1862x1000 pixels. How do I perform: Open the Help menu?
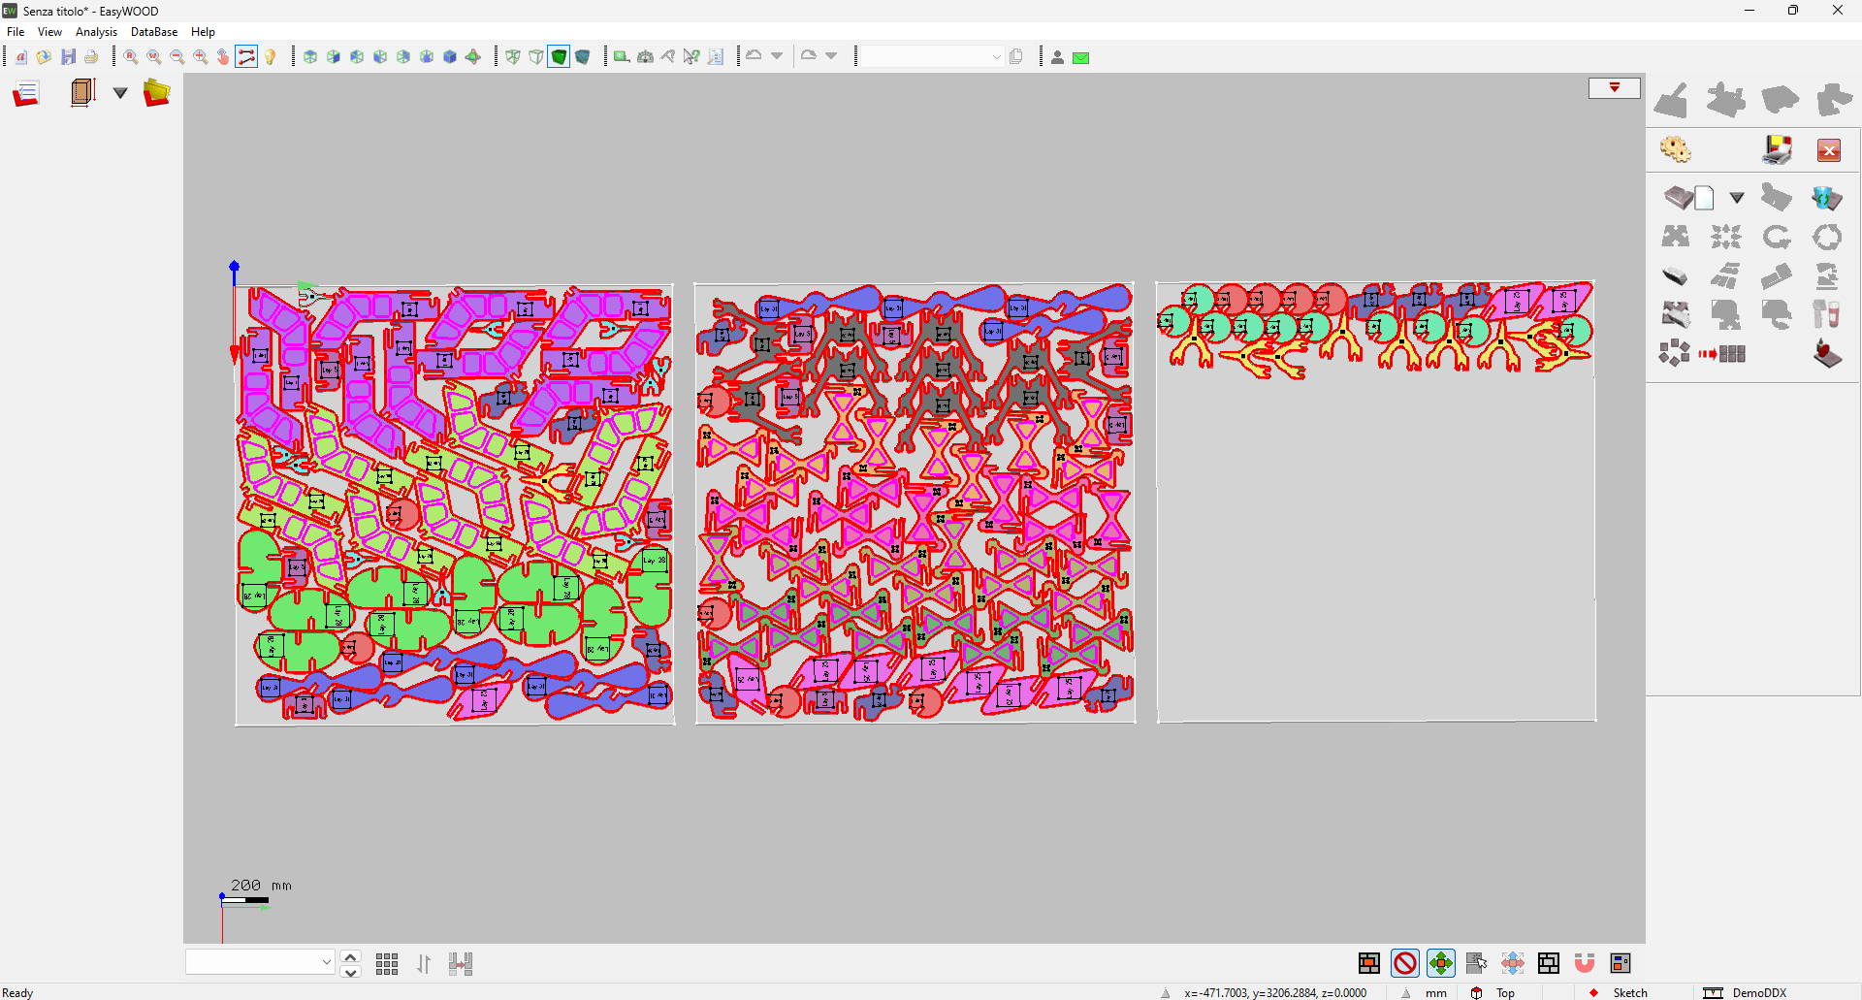coord(203,32)
